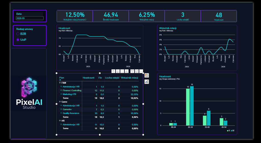Sort by Wskaźnik rotacji column header

coord(129,78)
